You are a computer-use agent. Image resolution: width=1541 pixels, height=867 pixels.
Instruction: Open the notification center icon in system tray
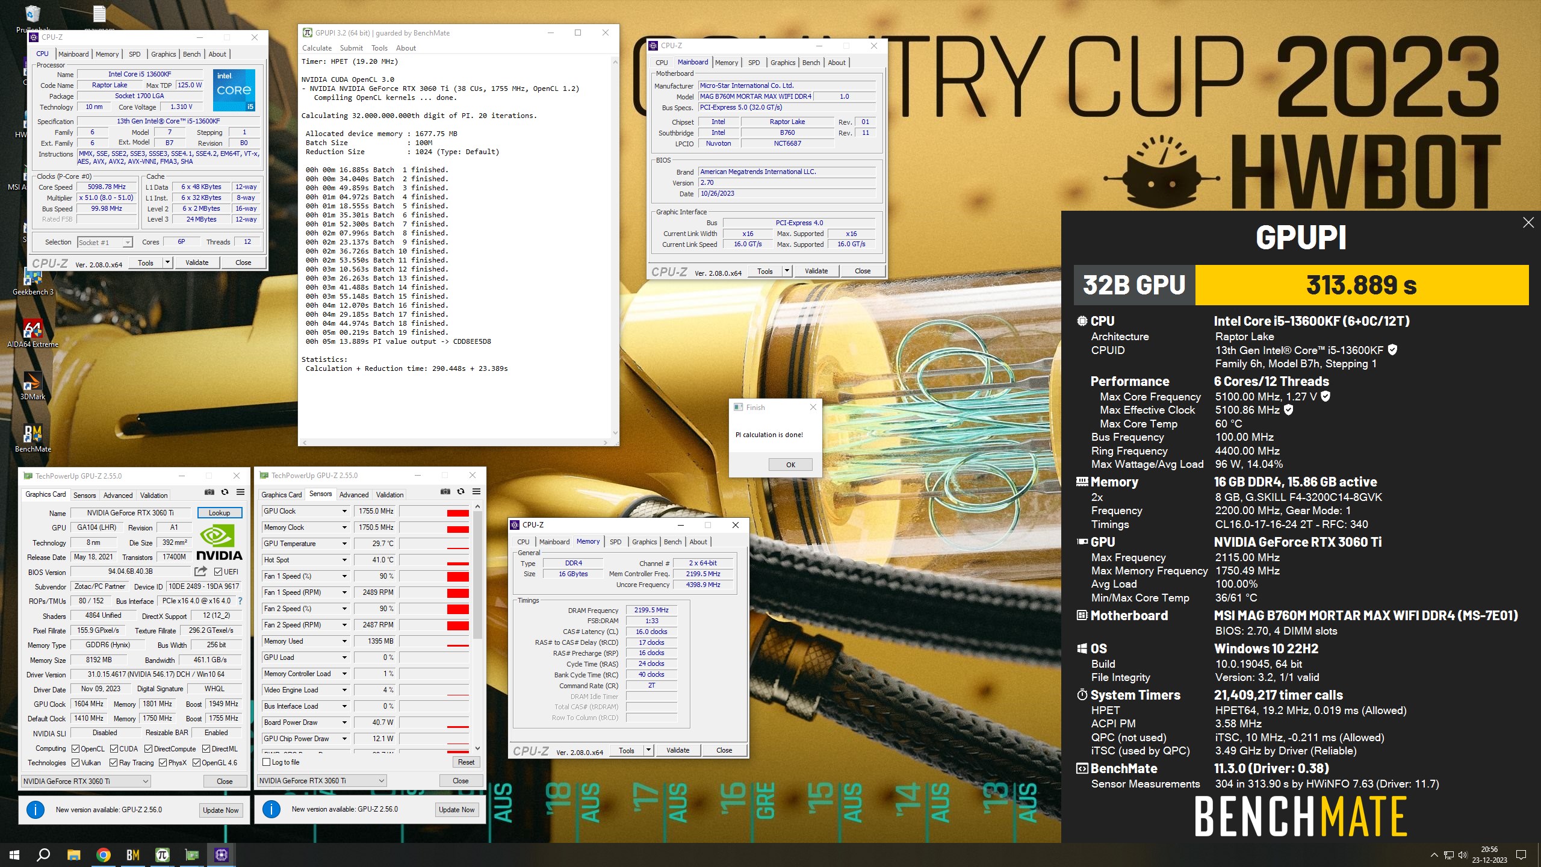1521,854
